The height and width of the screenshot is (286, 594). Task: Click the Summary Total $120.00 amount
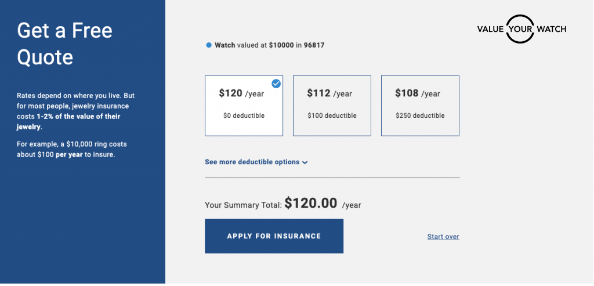pyautogui.click(x=310, y=203)
